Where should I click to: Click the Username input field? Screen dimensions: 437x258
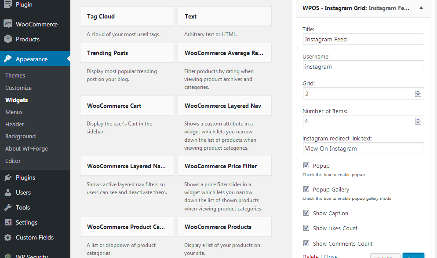[363, 66]
